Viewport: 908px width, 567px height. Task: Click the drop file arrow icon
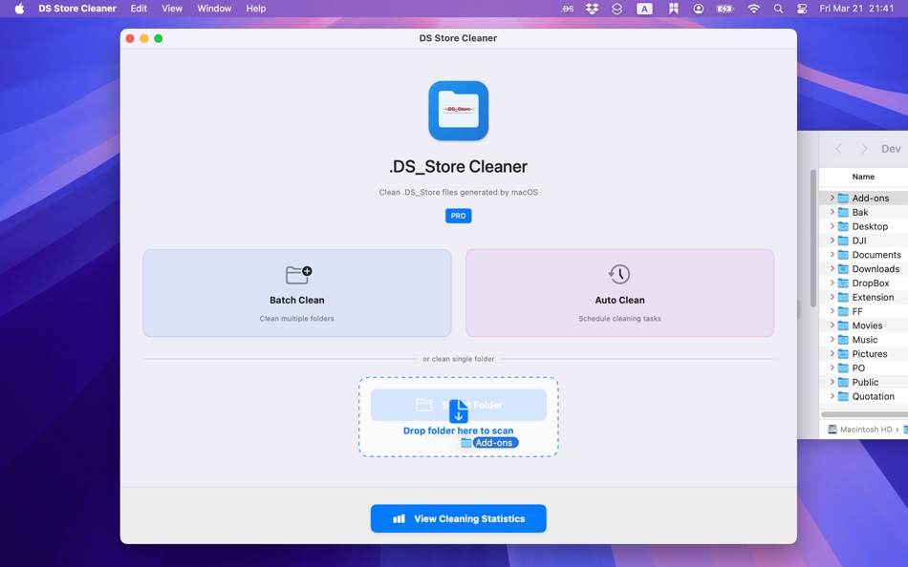458,411
